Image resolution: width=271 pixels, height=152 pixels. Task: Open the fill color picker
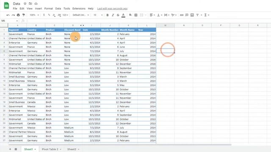[130, 15]
